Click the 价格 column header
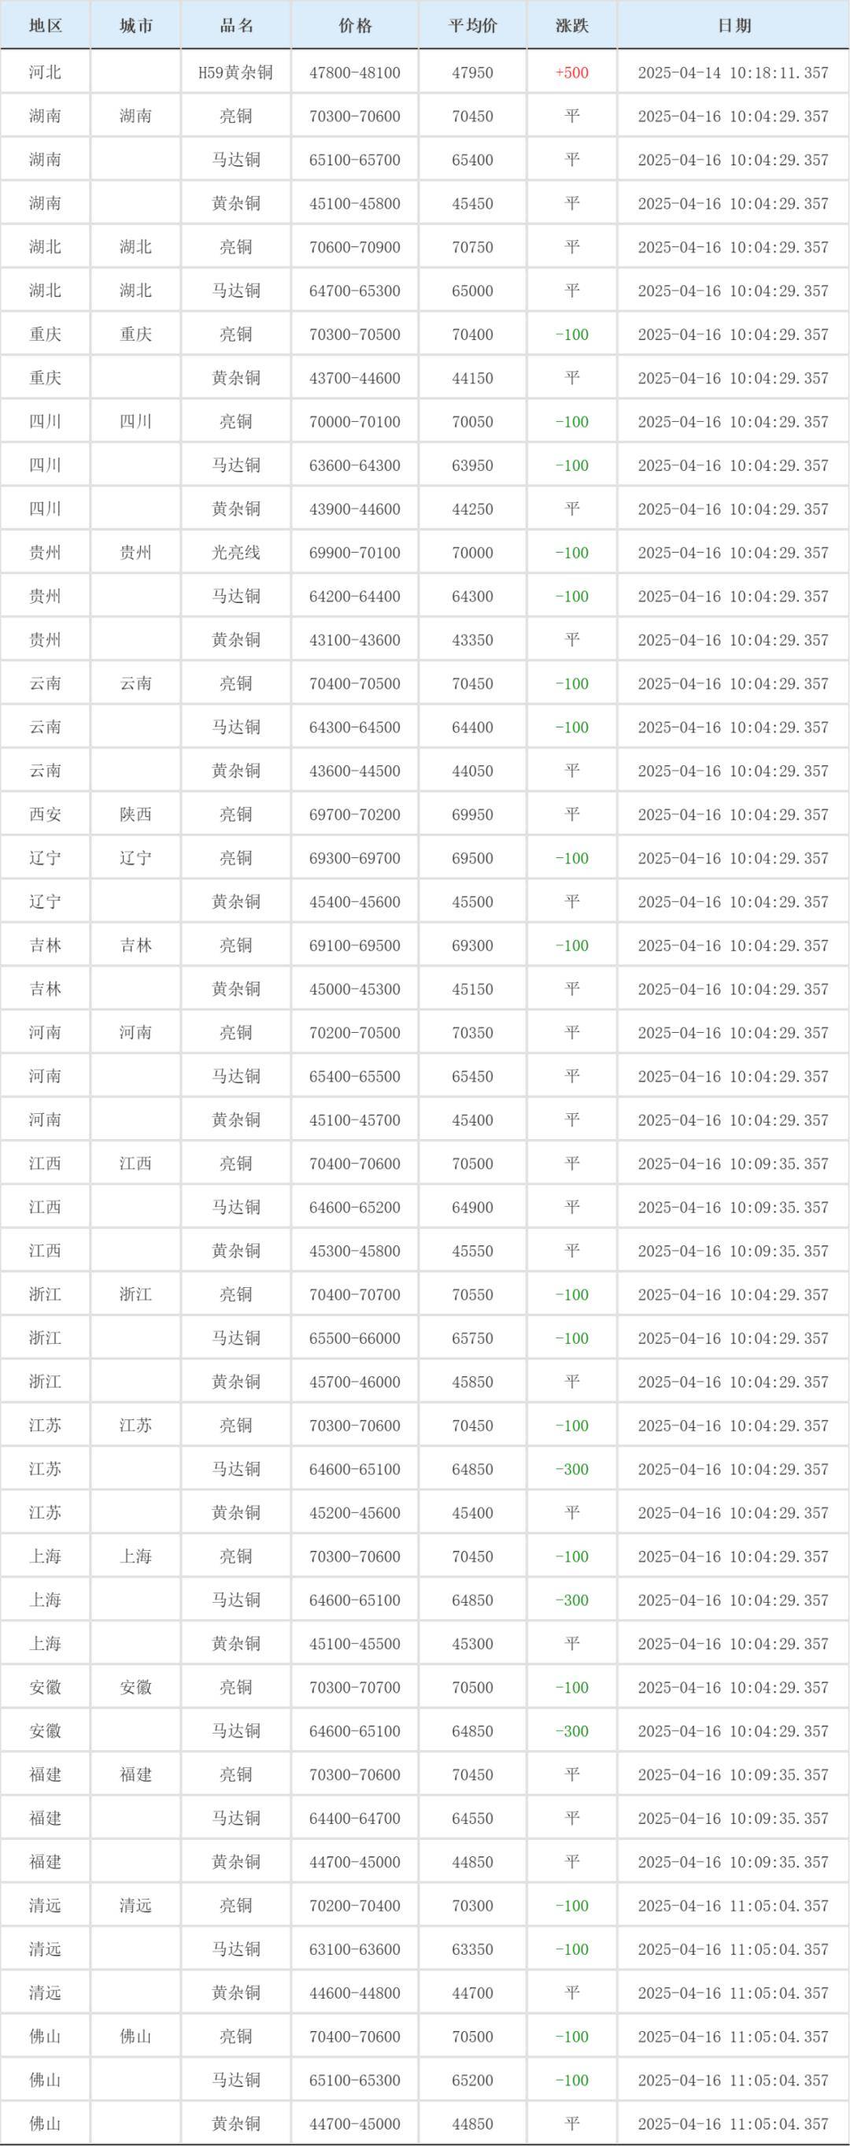This screenshot has width=850, height=2146. point(355,26)
